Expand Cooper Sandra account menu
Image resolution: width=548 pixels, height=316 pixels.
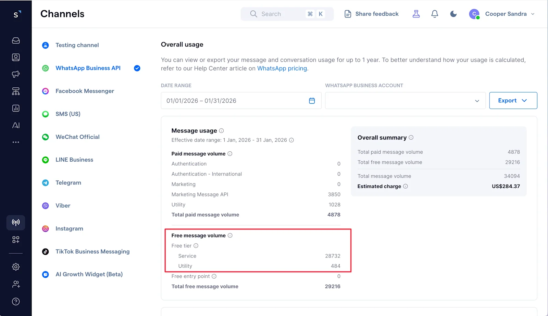502,14
